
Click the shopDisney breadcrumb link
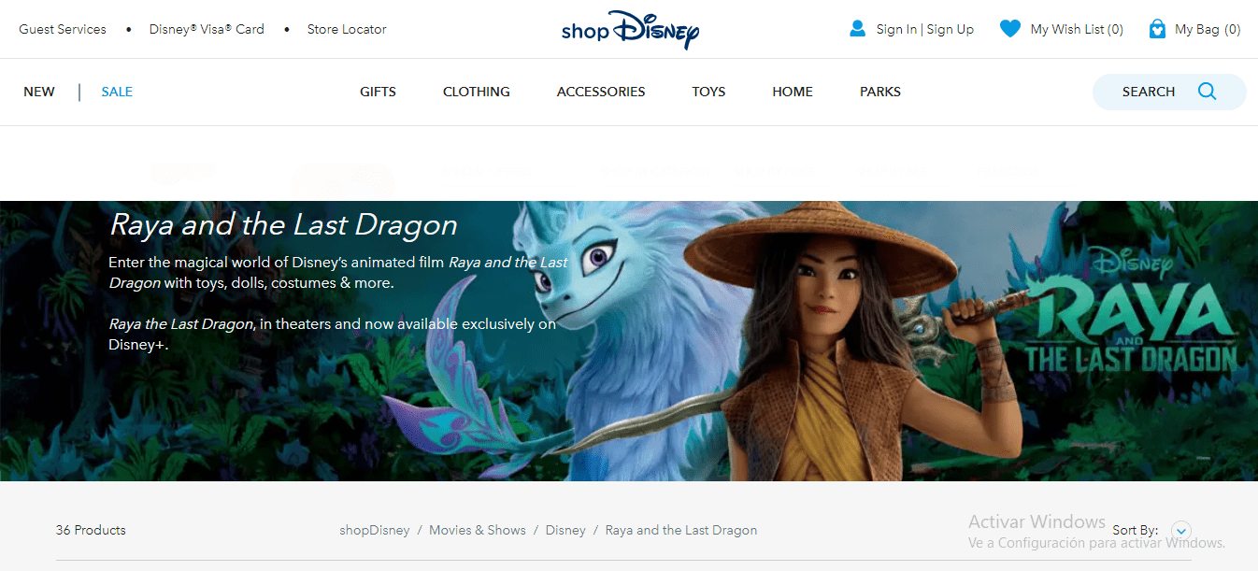[x=375, y=530]
